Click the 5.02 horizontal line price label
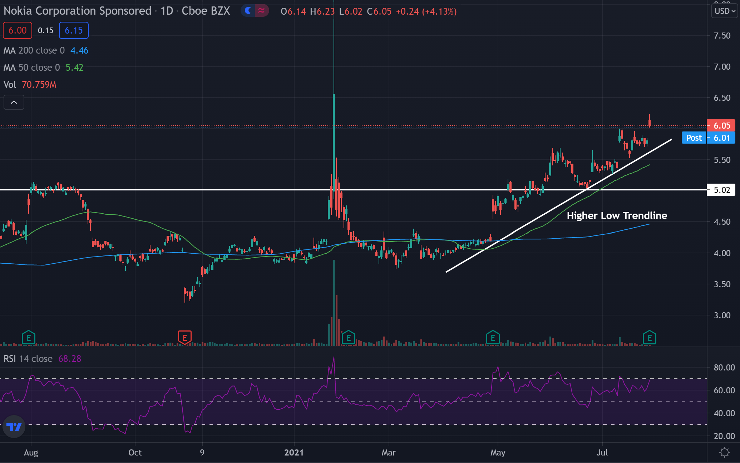 (x=721, y=190)
